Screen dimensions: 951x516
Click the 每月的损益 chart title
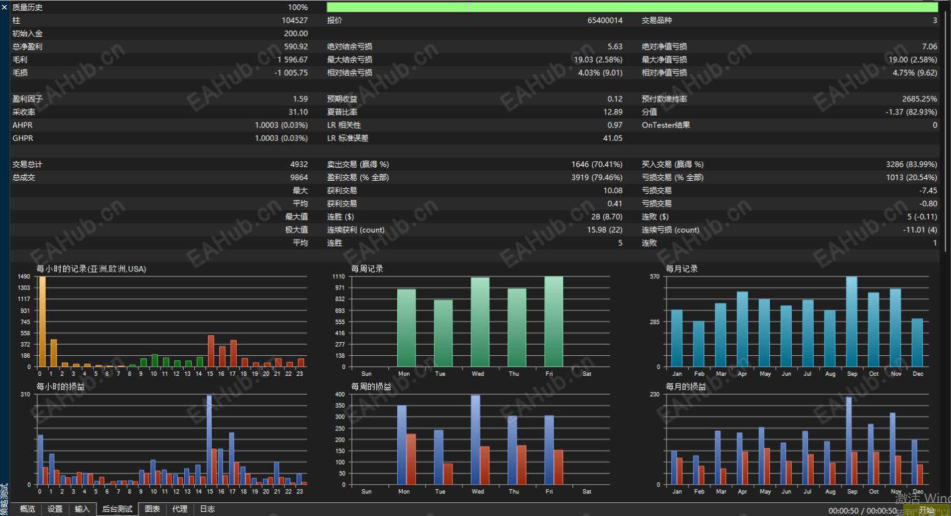coord(686,387)
